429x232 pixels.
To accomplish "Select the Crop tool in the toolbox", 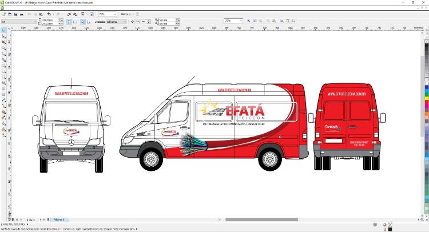I will (3, 42).
